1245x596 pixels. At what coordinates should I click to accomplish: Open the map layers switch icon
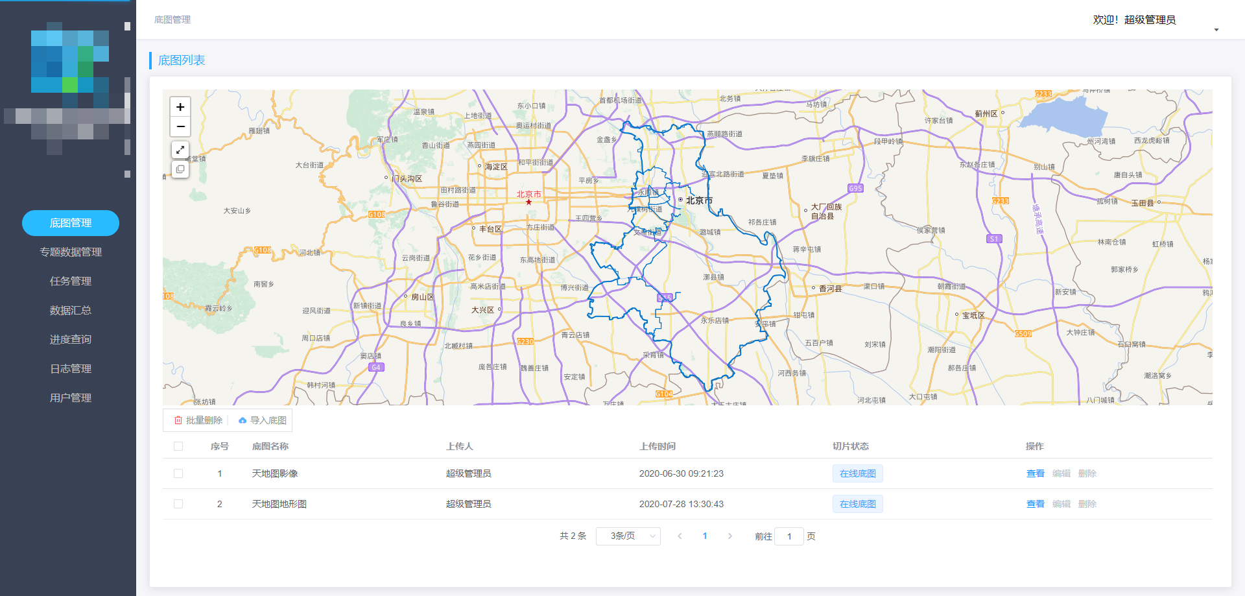point(180,169)
